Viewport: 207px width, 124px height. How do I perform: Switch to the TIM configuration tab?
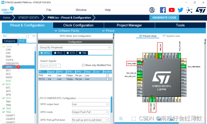tap(82, 53)
